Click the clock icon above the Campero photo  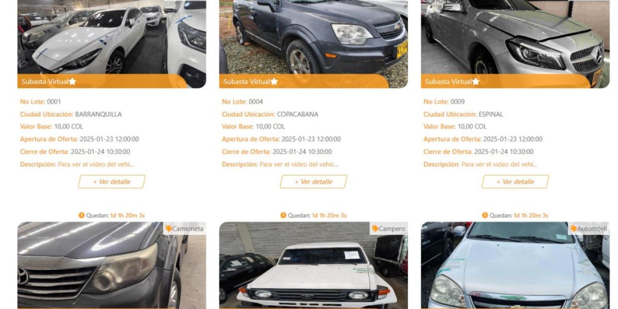pyautogui.click(x=283, y=215)
